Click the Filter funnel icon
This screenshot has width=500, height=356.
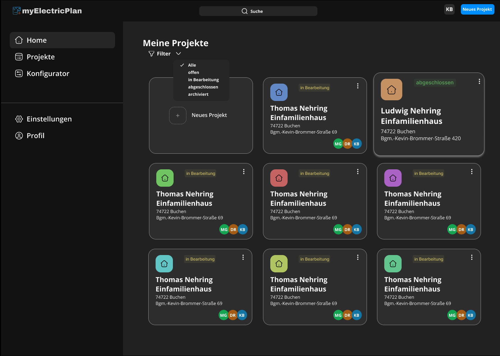tap(151, 54)
